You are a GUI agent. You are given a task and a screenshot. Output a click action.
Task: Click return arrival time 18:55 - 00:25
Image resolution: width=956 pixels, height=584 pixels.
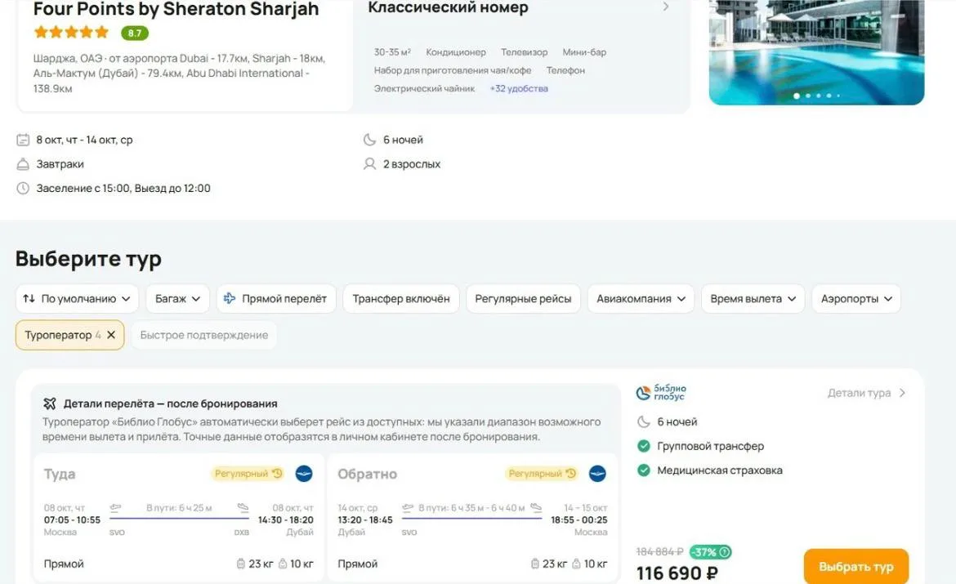[x=579, y=520]
